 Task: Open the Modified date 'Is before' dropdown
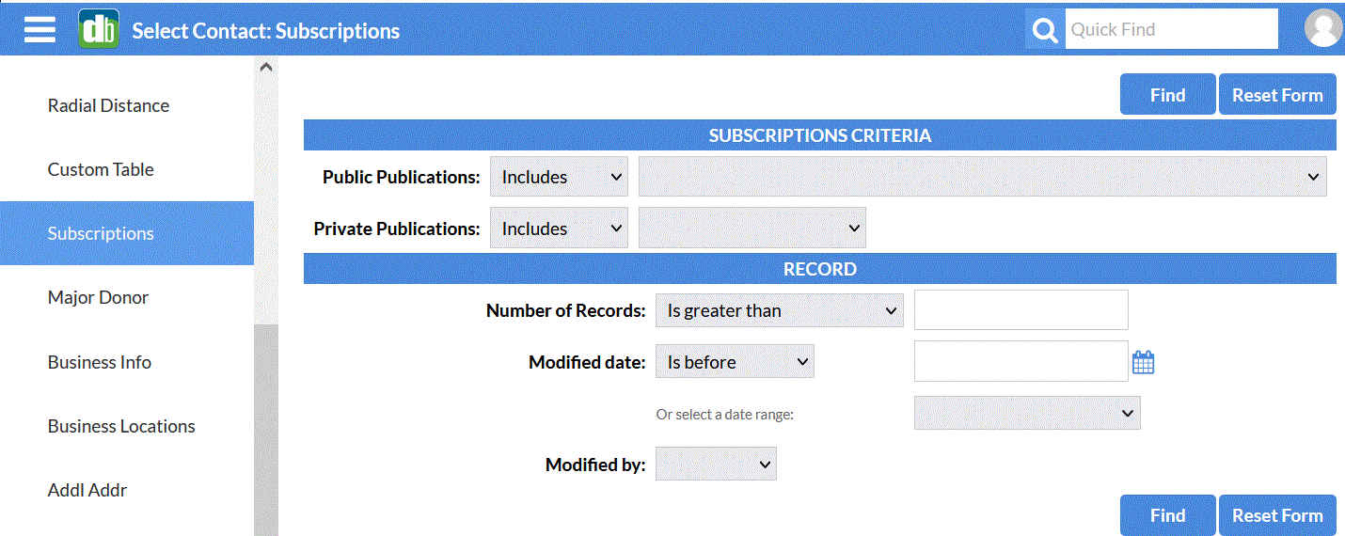735,362
